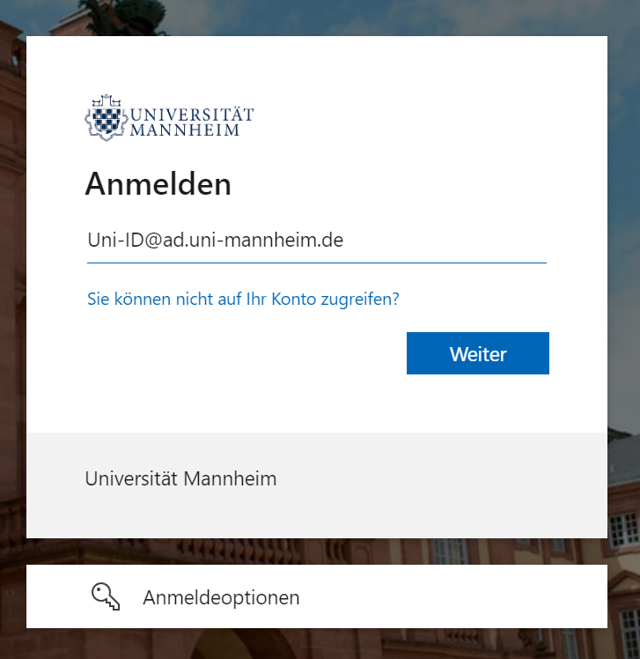Viewport: 640px width, 659px height.
Task: Click the word 'zugreifen?' in the account link
Action: (360, 300)
